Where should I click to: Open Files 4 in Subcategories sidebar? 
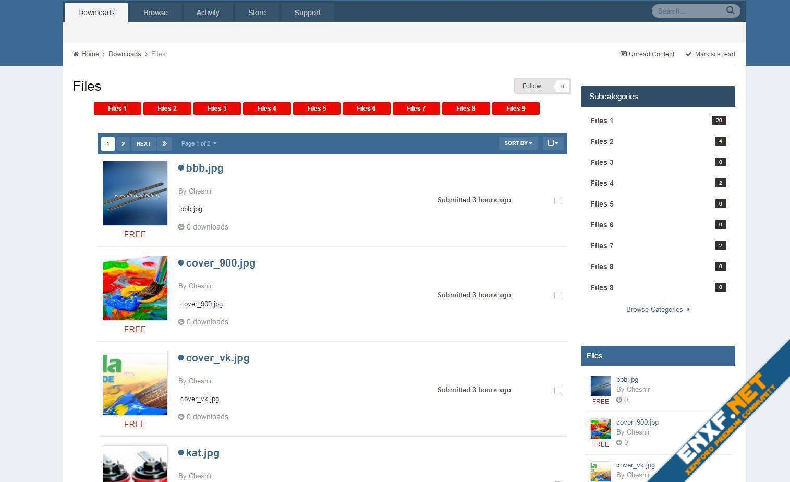[x=602, y=183]
